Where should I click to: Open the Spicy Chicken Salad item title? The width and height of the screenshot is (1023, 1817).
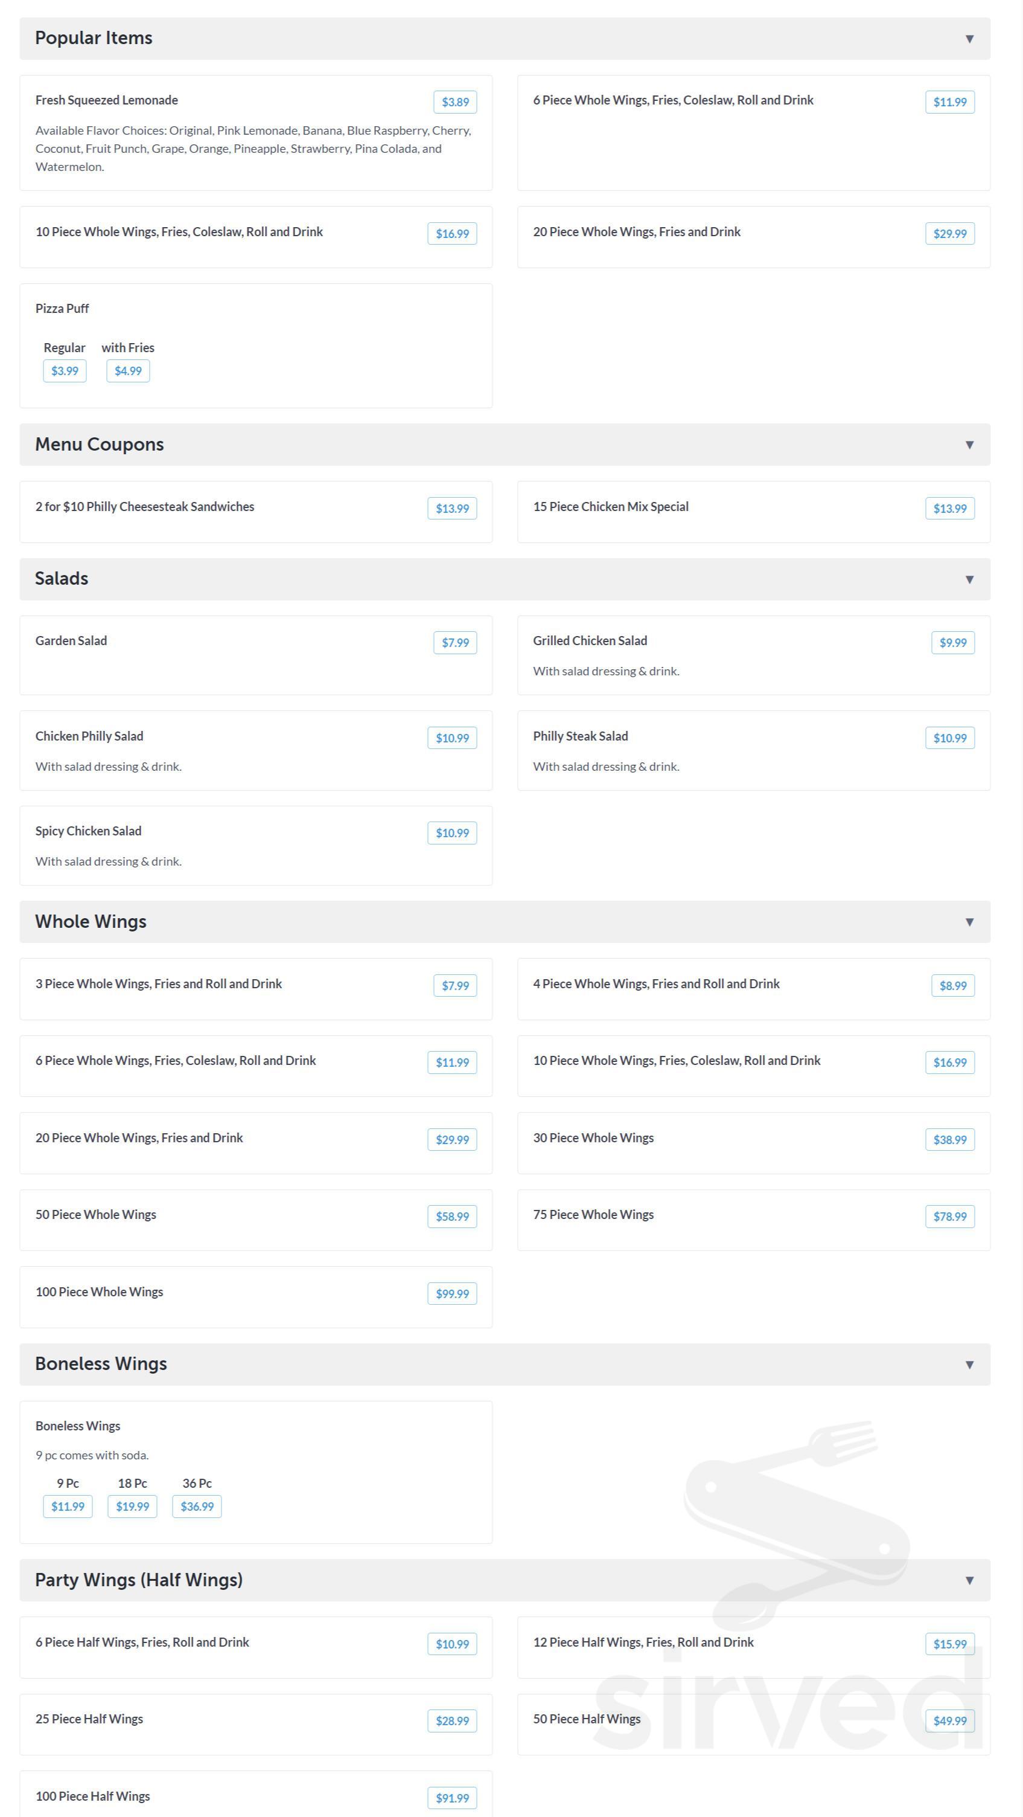pos(88,831)
